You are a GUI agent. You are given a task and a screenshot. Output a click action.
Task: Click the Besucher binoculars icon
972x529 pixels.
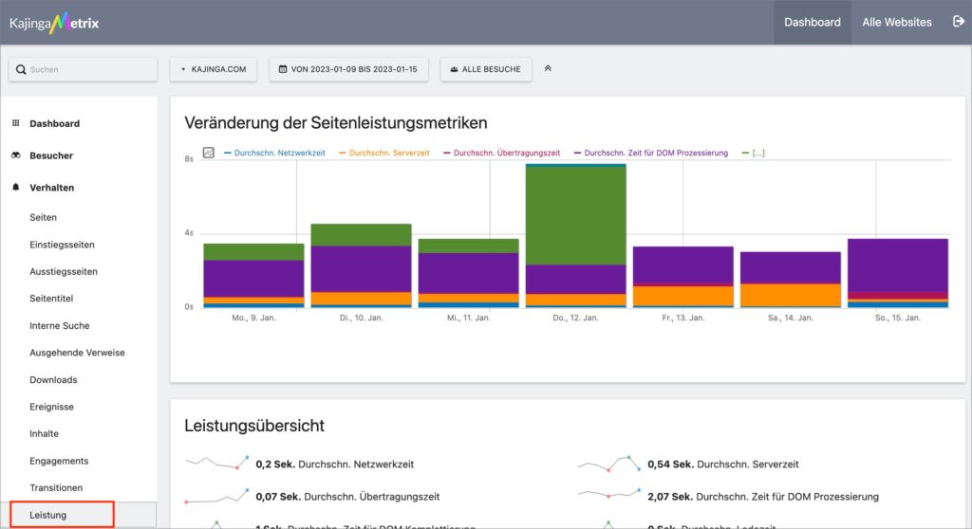[15, 155]
